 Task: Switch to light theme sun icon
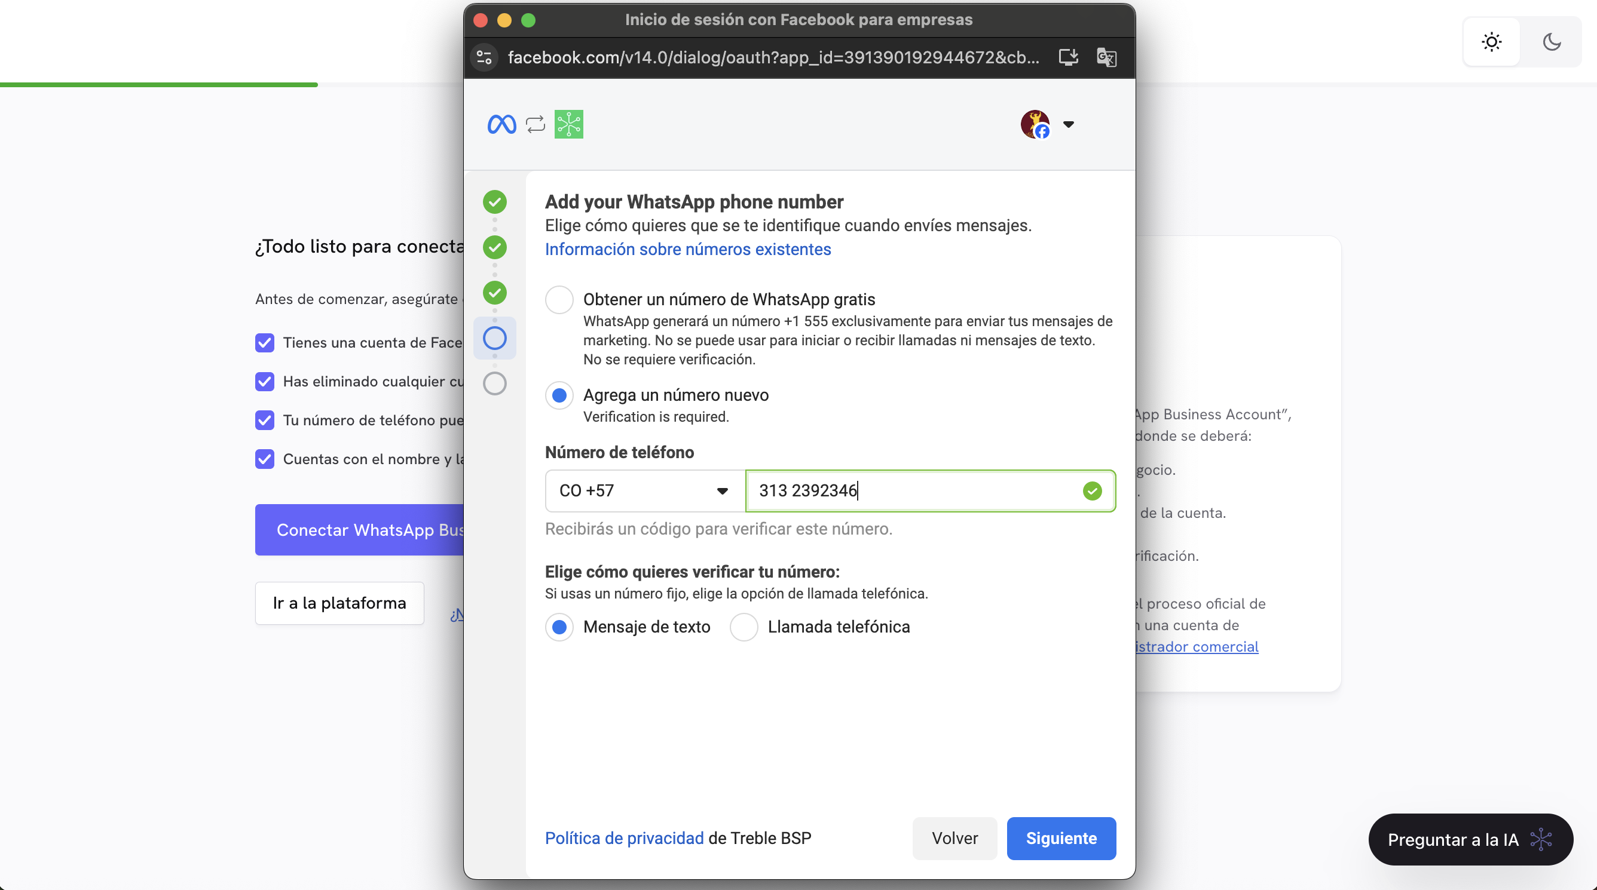point(1492,42)
